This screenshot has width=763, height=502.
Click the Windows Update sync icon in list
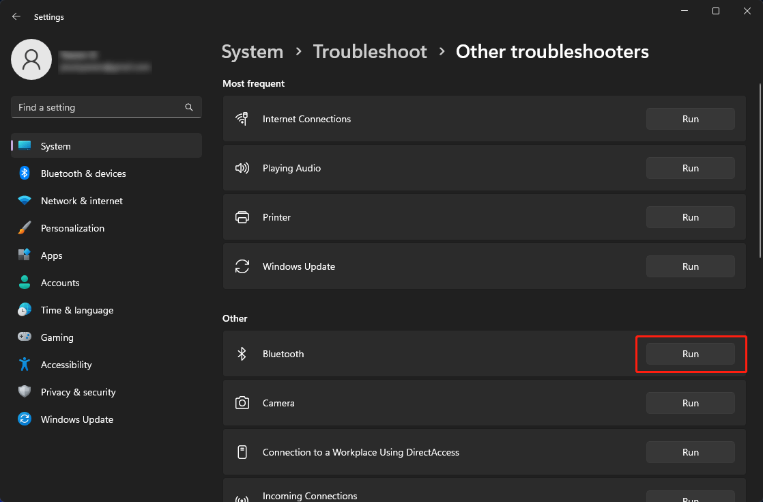tap(242, 266)
